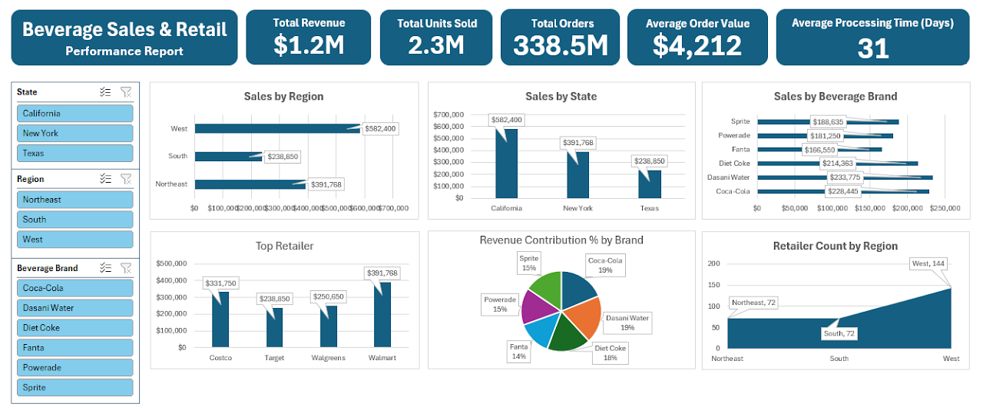This screenshot has width=983, height=417.
Task: Filter by Texas state
Action: (74, 153)
